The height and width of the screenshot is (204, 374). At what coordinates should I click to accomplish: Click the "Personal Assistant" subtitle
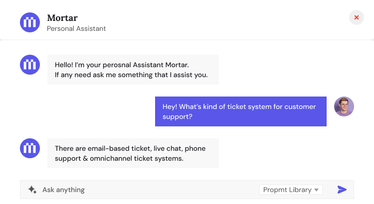tap(76, 28)
